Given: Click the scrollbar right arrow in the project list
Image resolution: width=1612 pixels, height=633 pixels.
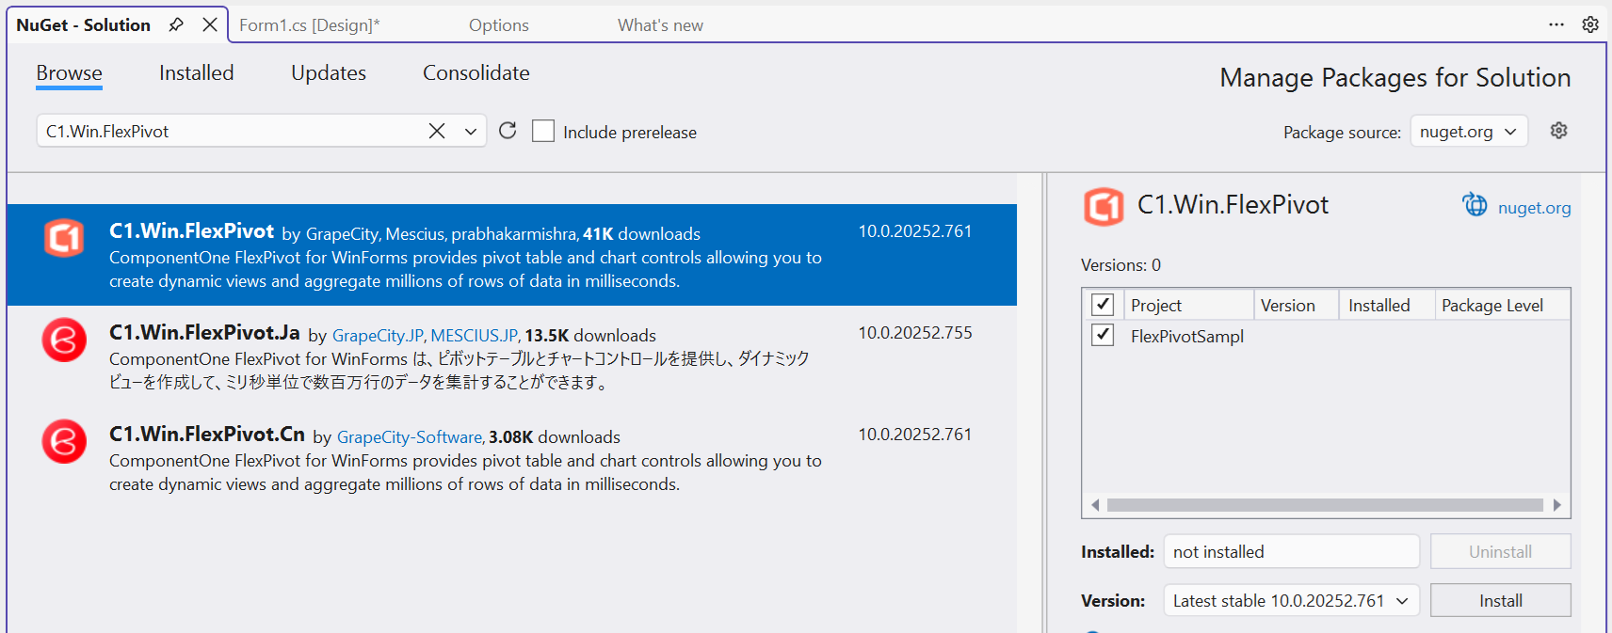Looking at the screenshot, I should coord(1557,505).
